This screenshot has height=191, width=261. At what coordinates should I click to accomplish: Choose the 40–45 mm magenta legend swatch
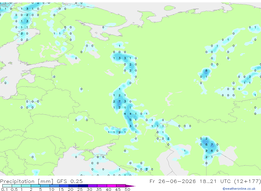pyautogui.click(x=111, y=186)
